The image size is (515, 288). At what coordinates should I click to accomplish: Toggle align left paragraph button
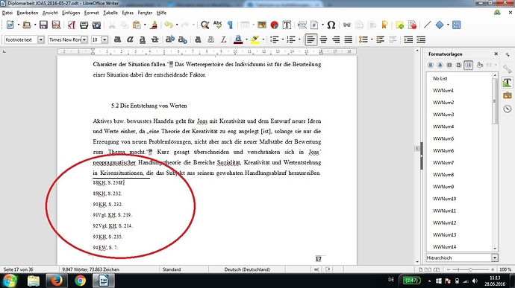click(310, 39)
